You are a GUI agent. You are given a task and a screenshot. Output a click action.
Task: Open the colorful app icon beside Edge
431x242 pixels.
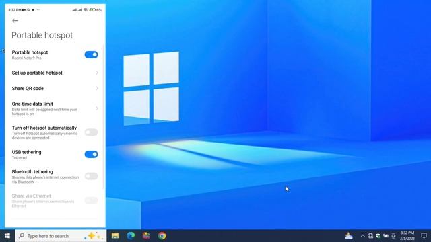[x=146, y=236]
